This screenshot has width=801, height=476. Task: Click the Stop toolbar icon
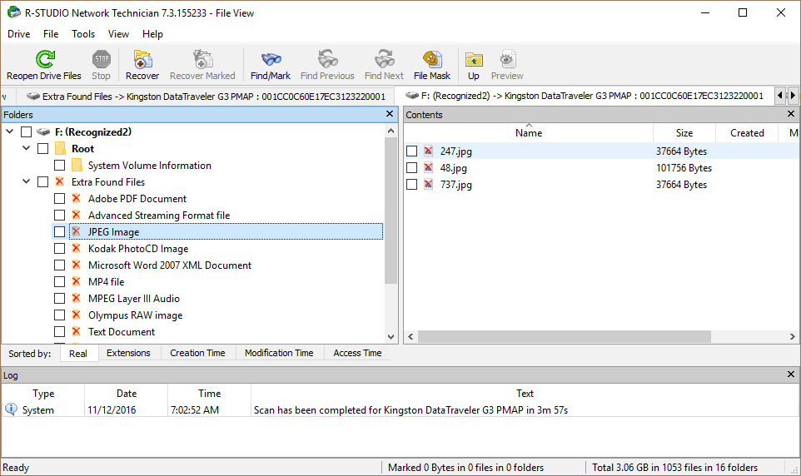(101, 59)
